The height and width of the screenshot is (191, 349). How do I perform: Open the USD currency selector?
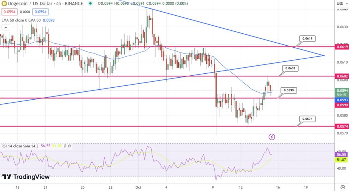[x=340, y=3]
